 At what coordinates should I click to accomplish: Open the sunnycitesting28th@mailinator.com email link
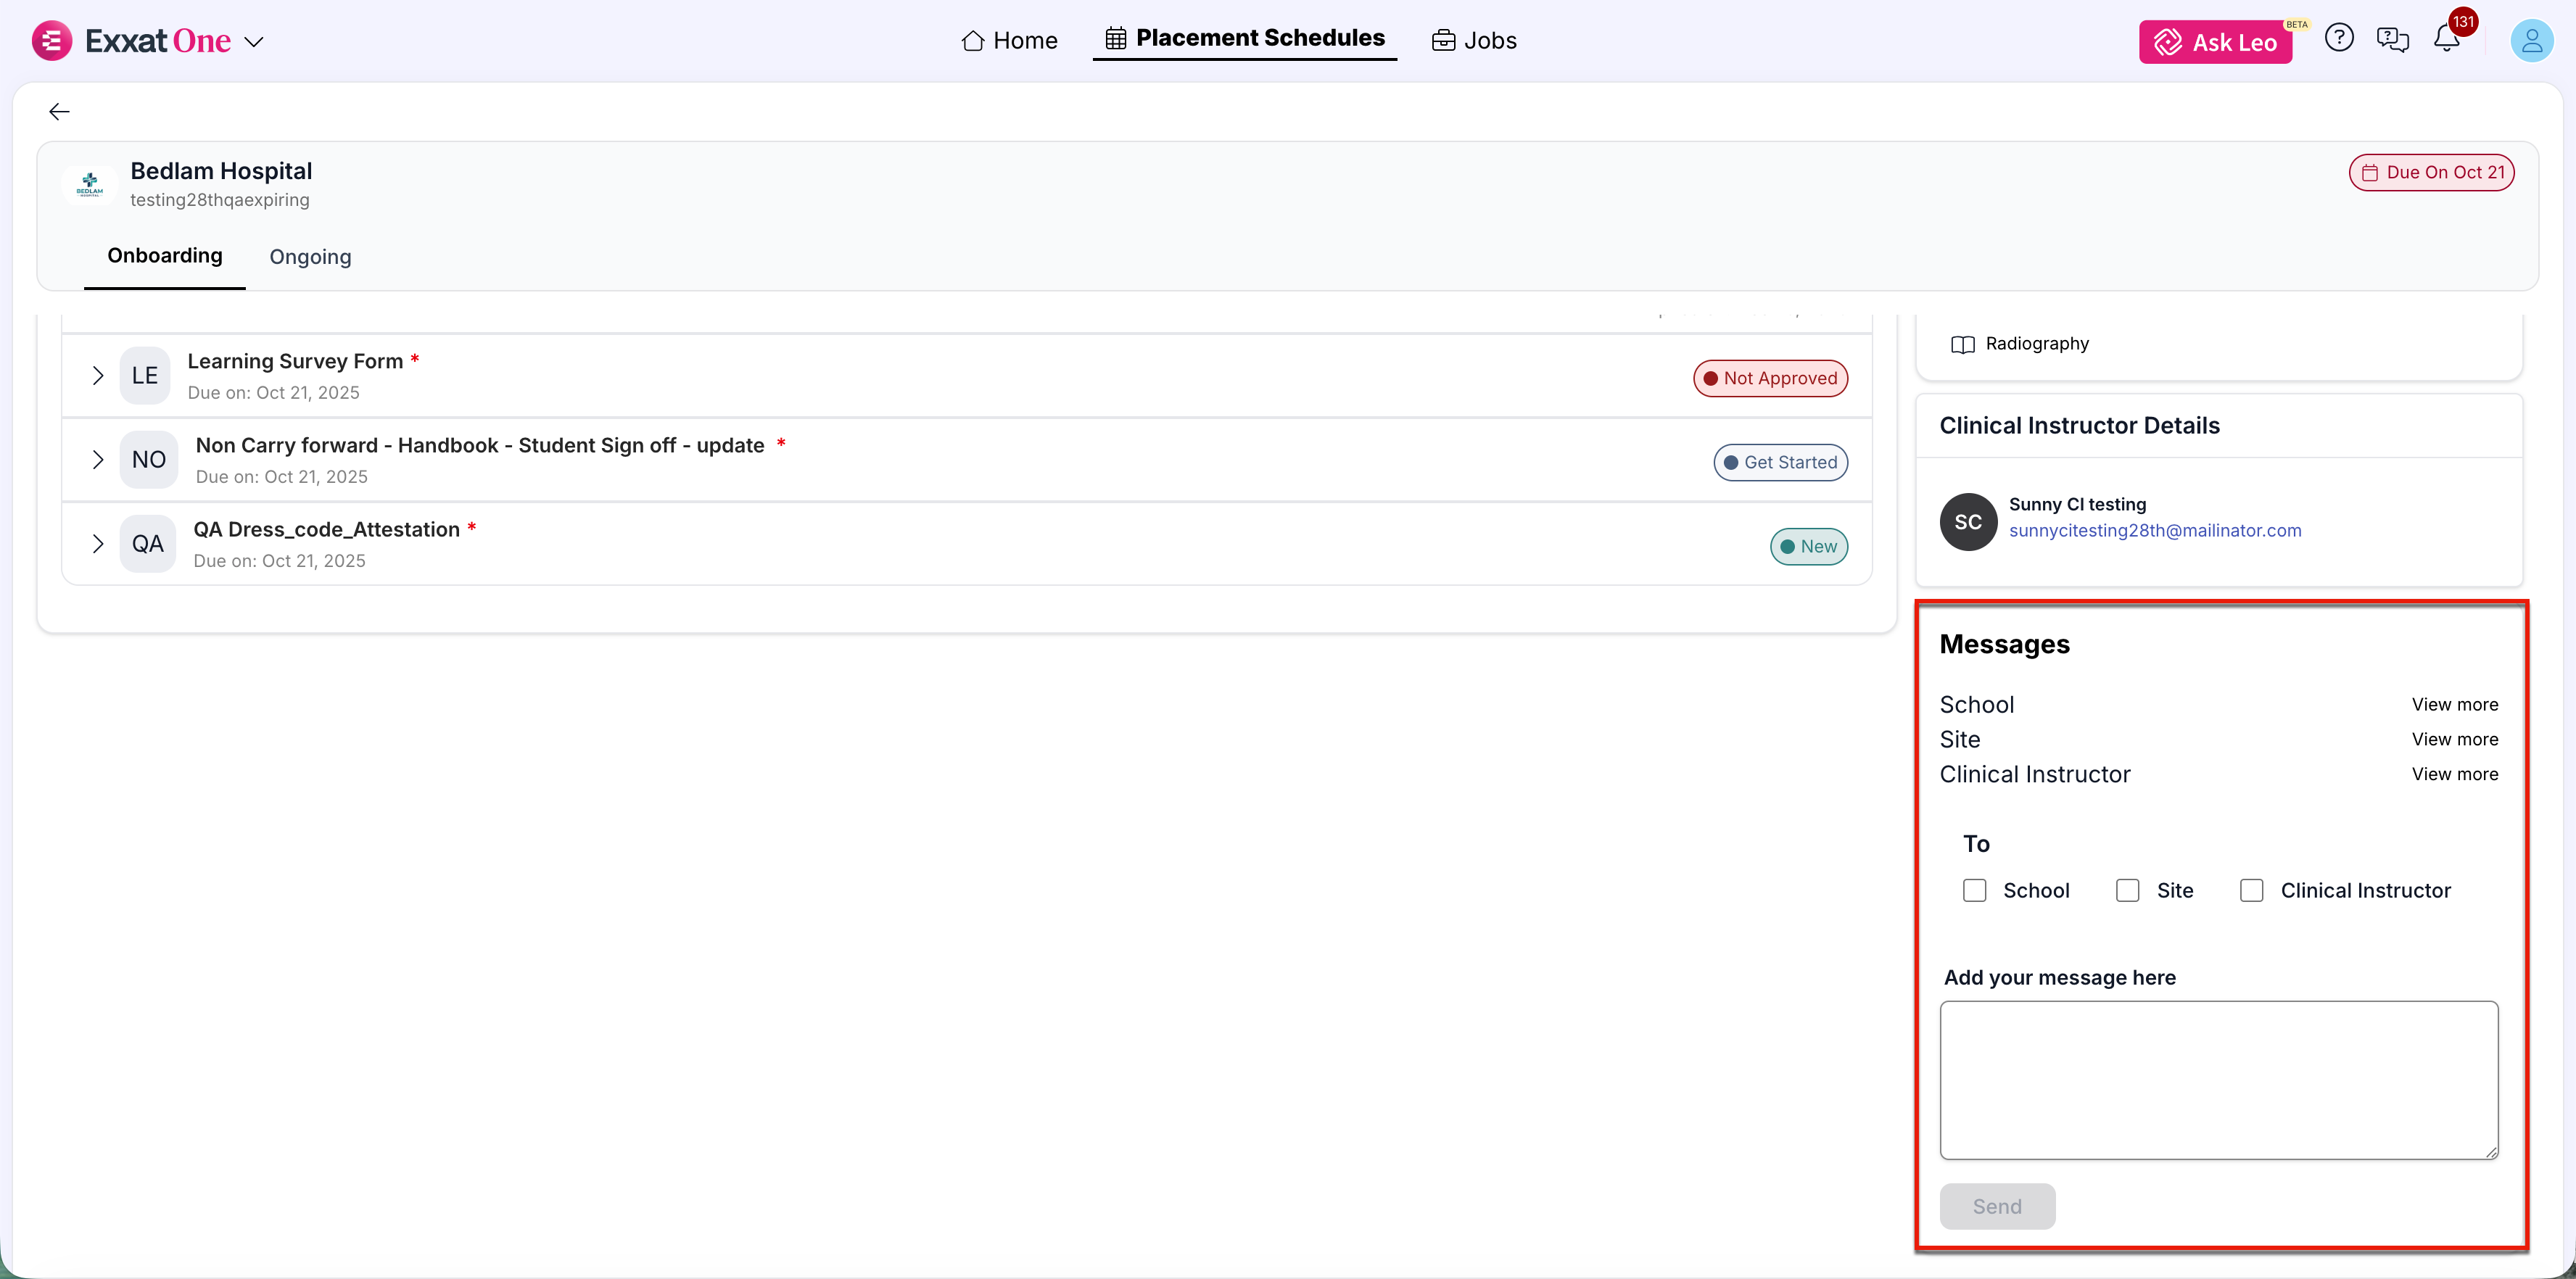pos(2155,531)
